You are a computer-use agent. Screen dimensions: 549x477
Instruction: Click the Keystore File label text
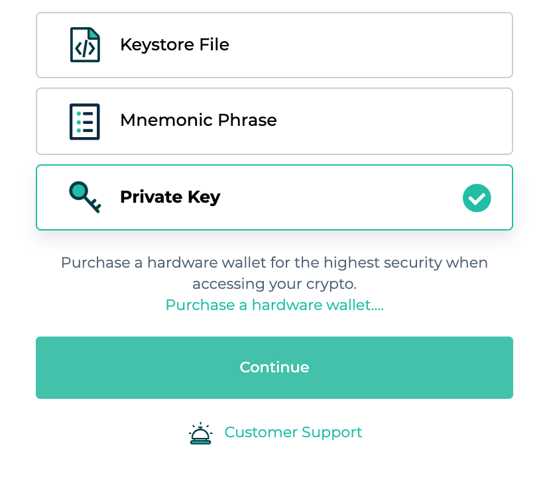pos(175,45)
